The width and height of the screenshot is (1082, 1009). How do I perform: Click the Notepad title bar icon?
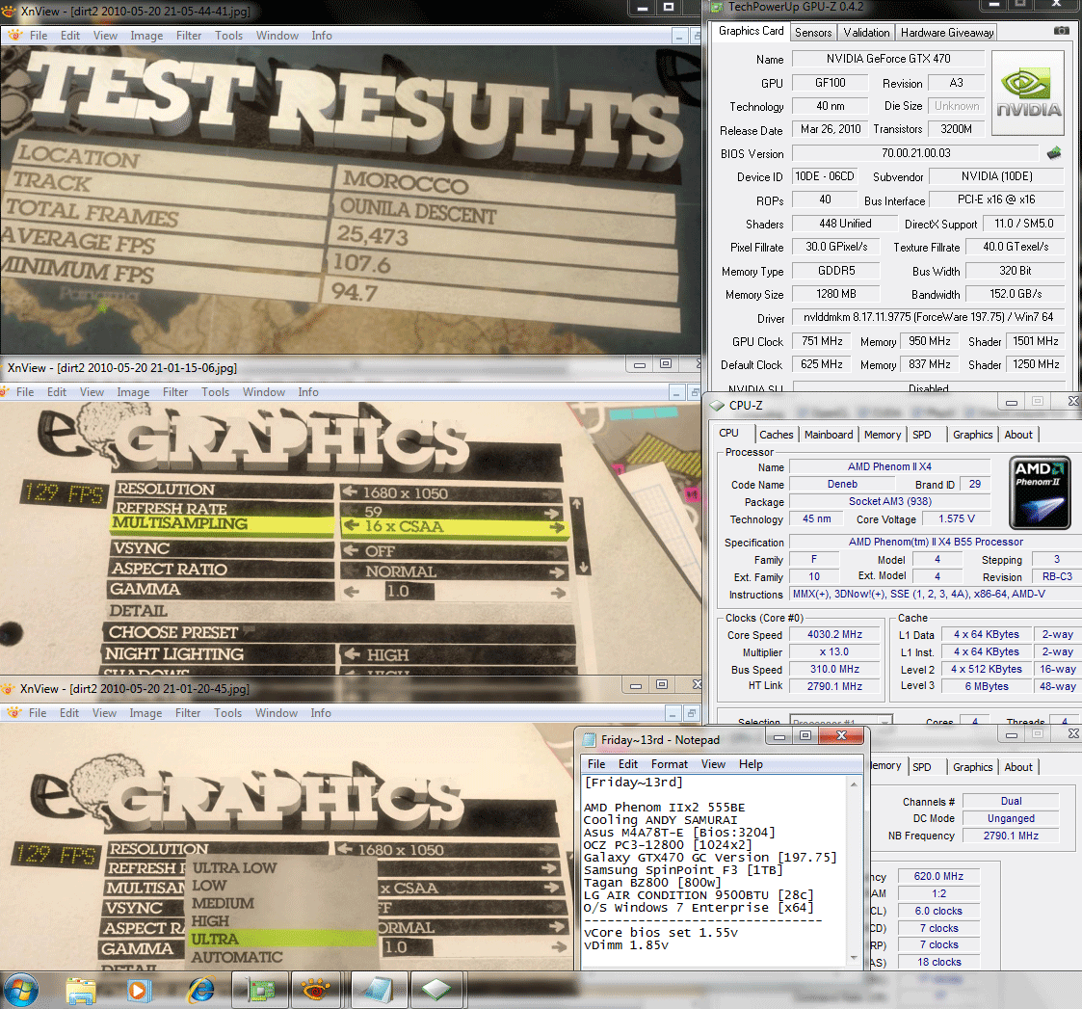[x=590, y=740]
